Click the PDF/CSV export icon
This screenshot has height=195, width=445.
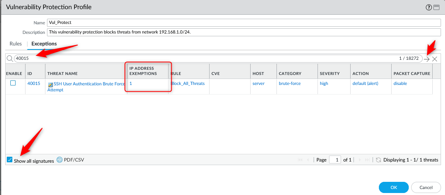(60, 160)
